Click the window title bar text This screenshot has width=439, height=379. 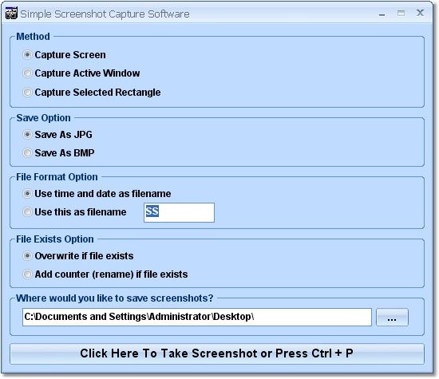105,14
